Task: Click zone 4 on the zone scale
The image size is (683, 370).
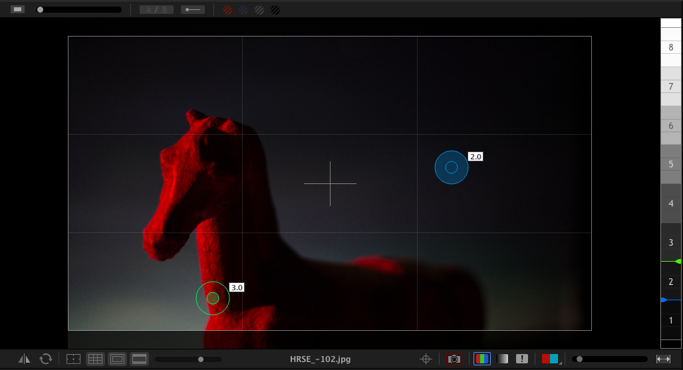Action: [x=671, y=203]
